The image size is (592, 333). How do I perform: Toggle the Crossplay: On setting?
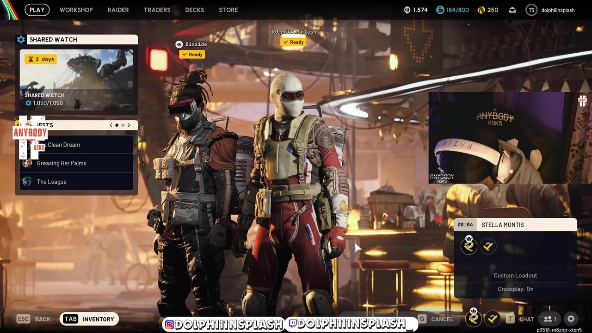515,289
